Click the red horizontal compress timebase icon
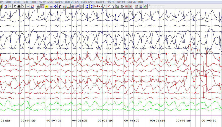 pos(96,6)
